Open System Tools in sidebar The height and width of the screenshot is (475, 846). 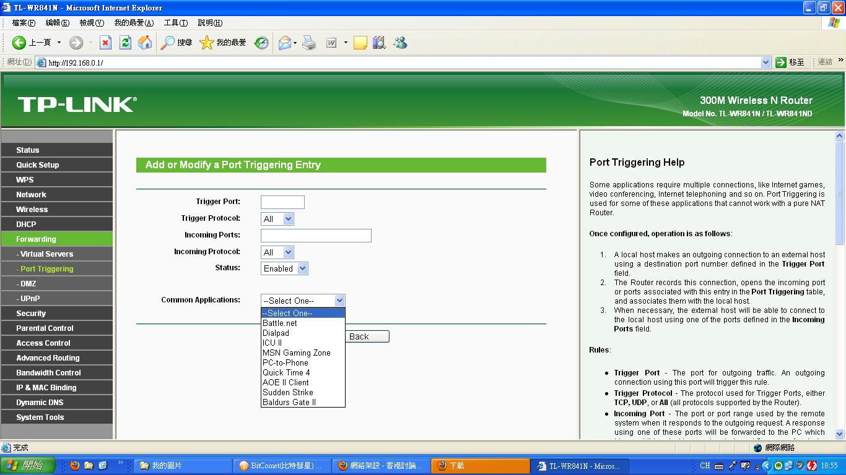56,417
